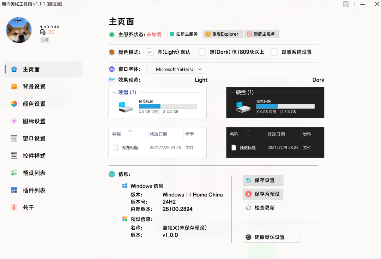Click the save icon in title bar
The width and height of the screenshot is (381, 259).
(x=346, y=4)
